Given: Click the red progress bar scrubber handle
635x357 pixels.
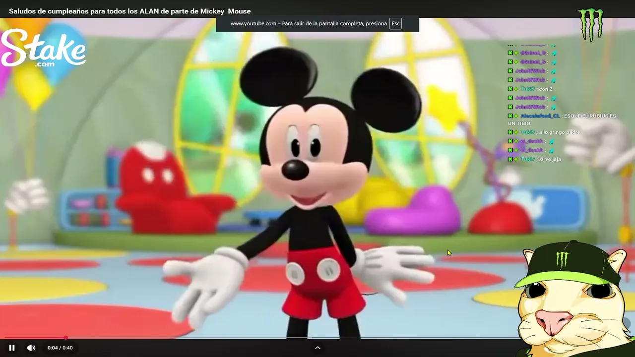Looking at the screenshot, I should tap(65, 338).
